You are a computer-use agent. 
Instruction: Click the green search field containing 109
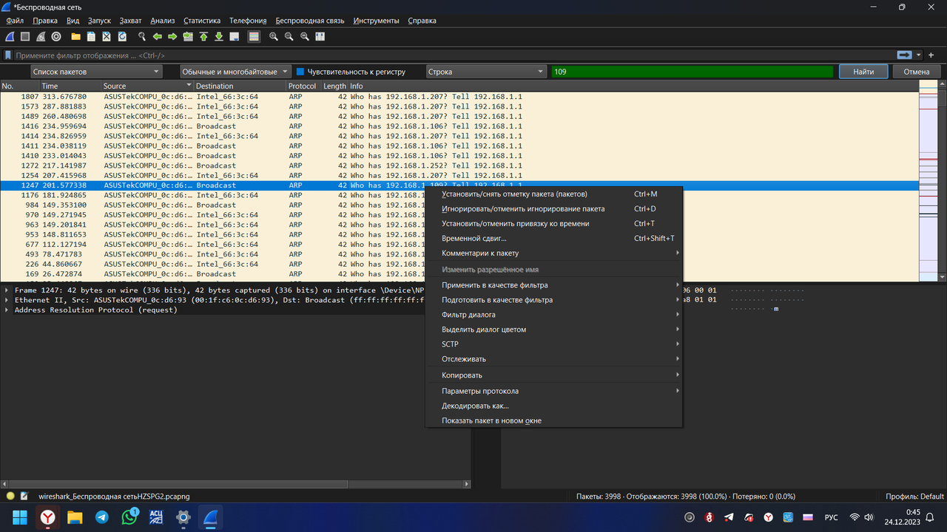[x=692, y=72]
